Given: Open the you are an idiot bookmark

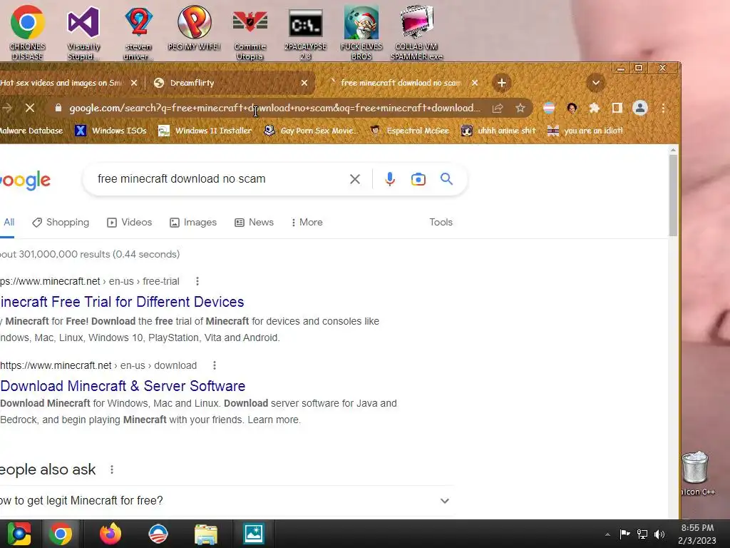Looking at the screenshot, I should pyautogui.click(x=585, y=131).
